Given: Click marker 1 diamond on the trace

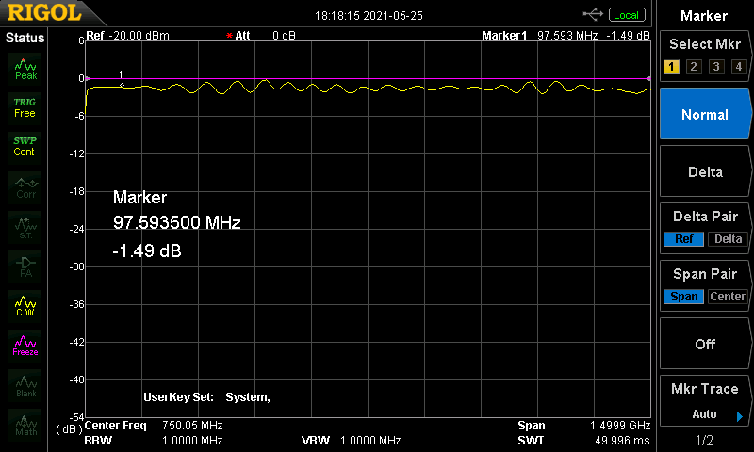Looking at the screenshot, I should 122,86.
